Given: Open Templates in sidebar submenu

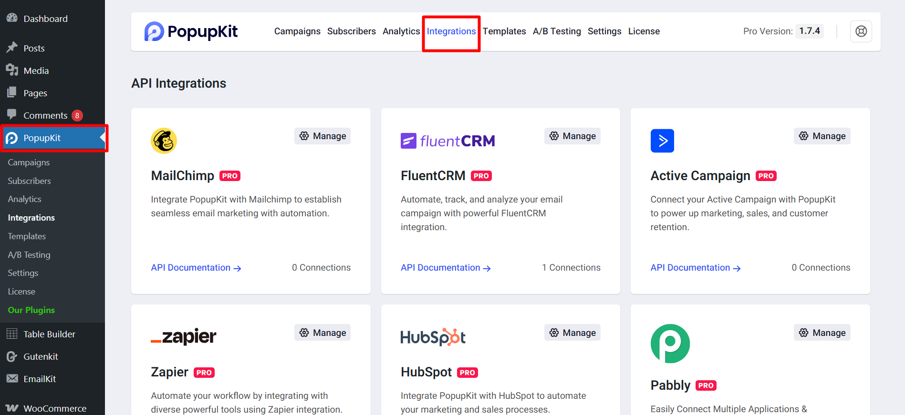Looking at the screenshot, I should pos(27,236).
